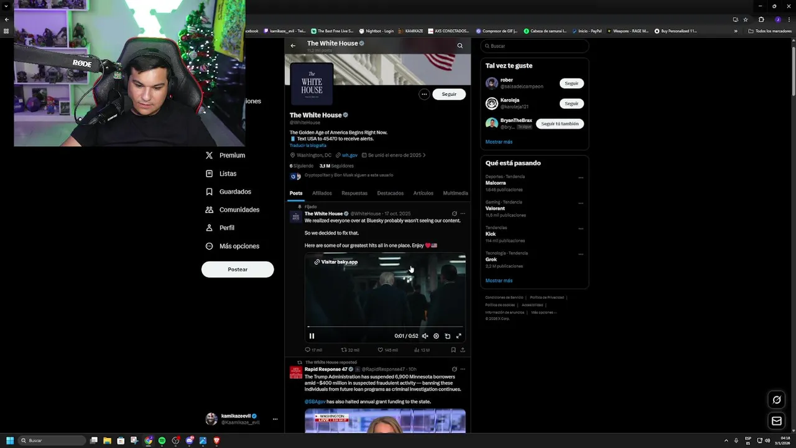Switch to the Afiliados tab

322,193
